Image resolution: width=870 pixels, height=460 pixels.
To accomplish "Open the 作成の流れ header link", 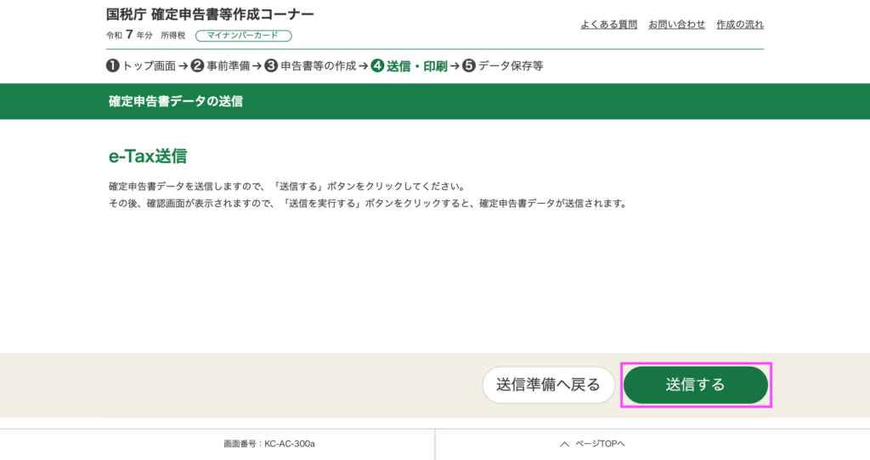I will tap(738, 25).
